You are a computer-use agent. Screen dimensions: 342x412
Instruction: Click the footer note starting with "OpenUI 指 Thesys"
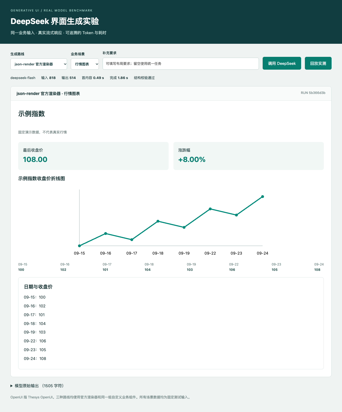tap(101, 397)
